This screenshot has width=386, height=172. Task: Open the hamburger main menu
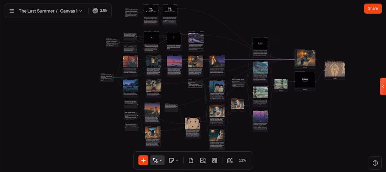point(12,11)
